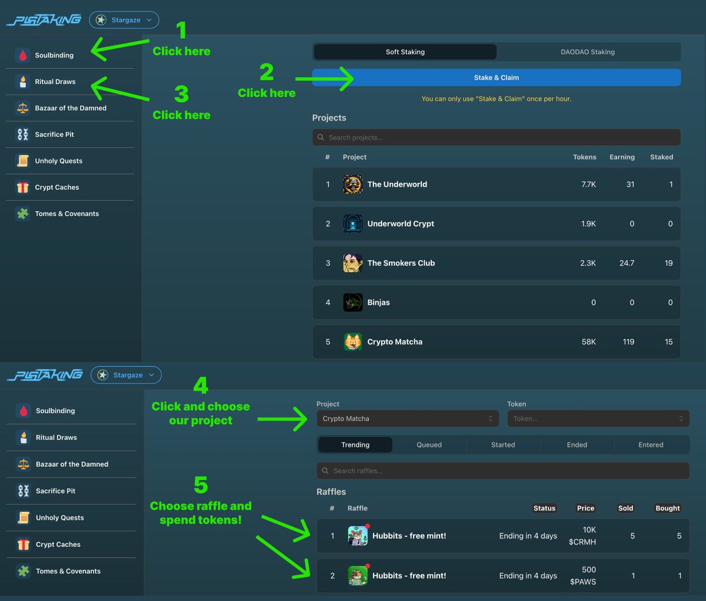This screenshot has height=601, width=706.
Task: Open Unholy Quests scroll icon on the Soft Staking screen
Action: pyautogui.click(x=22, y=161)
